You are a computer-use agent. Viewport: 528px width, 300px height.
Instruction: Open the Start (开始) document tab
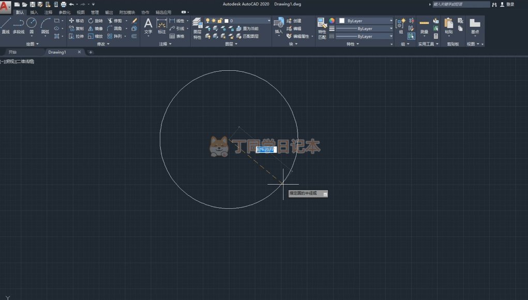click(x=12, y=52)
